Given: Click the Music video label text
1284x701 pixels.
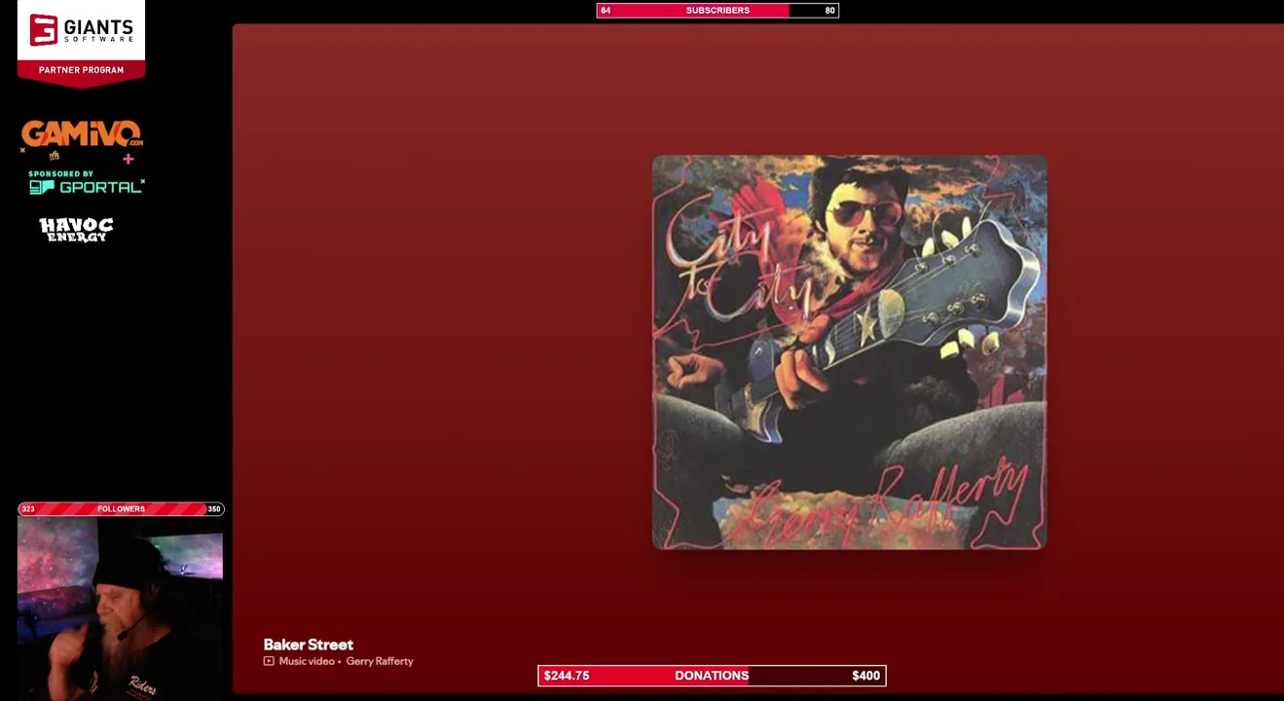Looking at the screenshot, I should point(307,661).
